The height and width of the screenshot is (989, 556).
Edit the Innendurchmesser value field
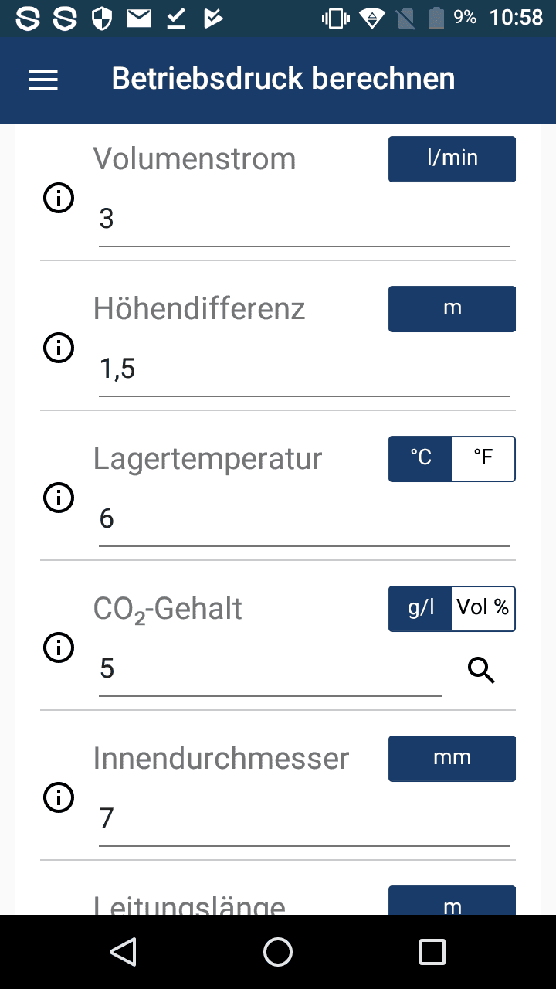point(303,819)
